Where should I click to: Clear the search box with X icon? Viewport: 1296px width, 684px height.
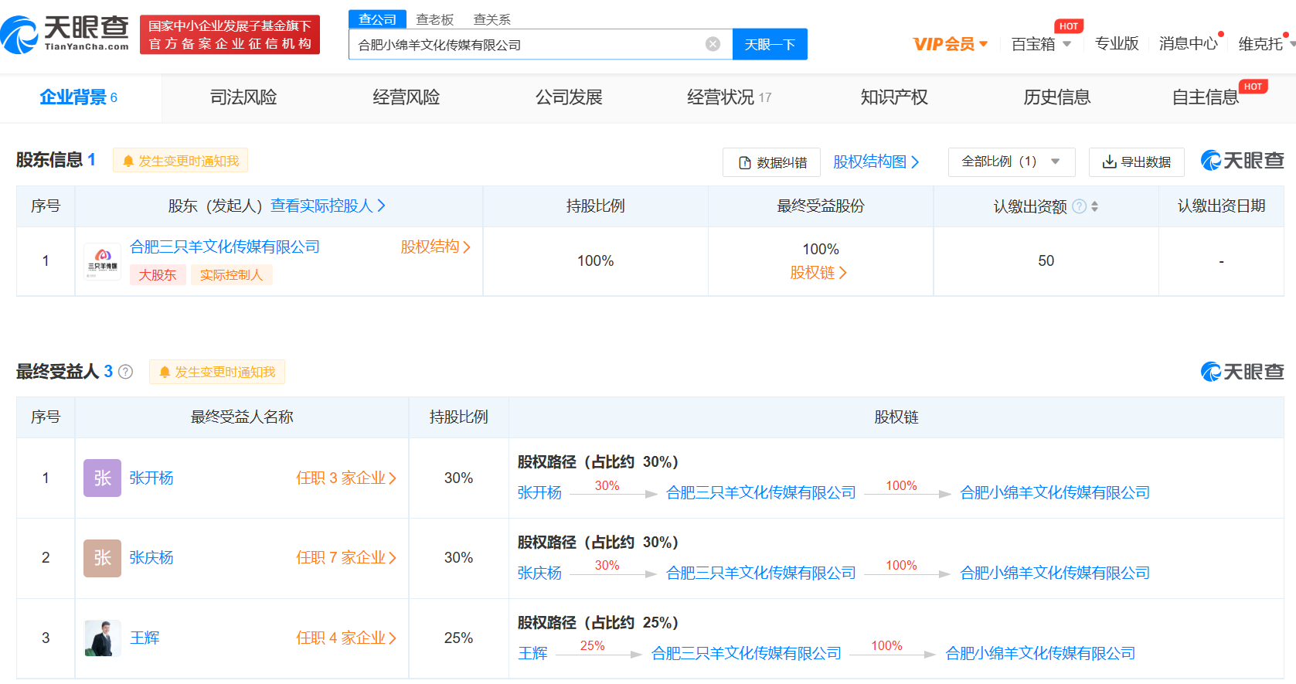click(x=713, y=44)
